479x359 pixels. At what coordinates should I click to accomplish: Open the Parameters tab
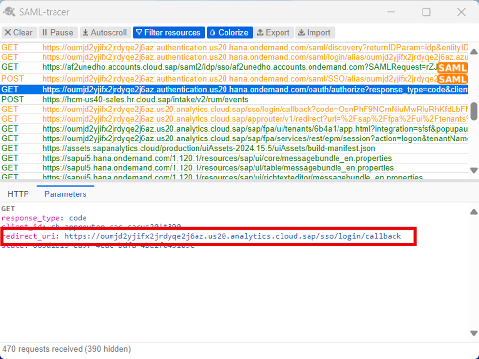[65, 194]
